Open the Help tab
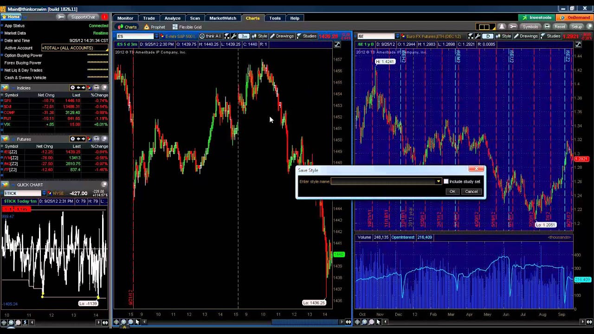The width and height of the screenshot is (594, 334). pyautogui.click(x=295, y=18)
